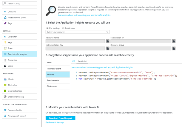Open Resource health page
Image resolution: width=182 pixels, height=127 pixels.
point(20,110)
